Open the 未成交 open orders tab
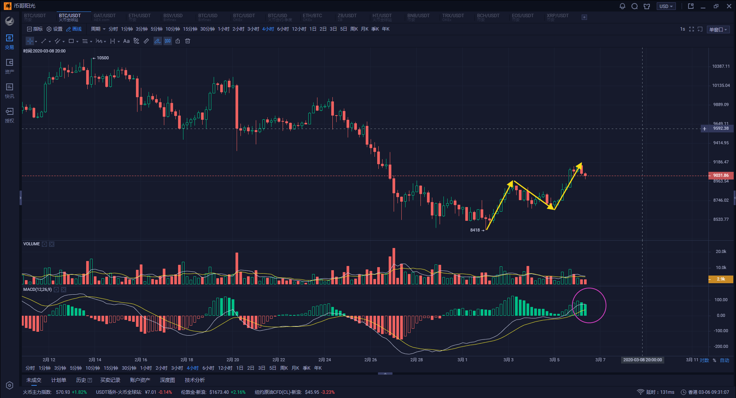Image resolution: width=736 pixels, height=398 pixels. [34, 380]
